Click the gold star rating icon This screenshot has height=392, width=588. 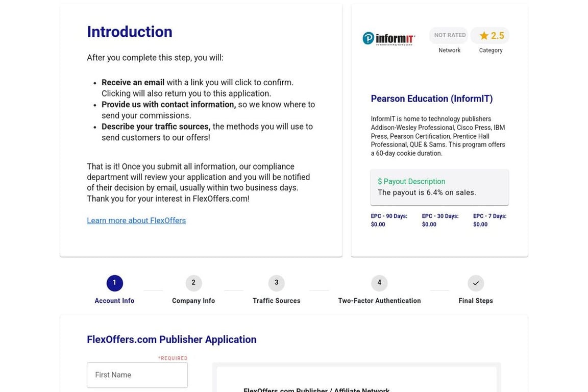pos(484,36)
